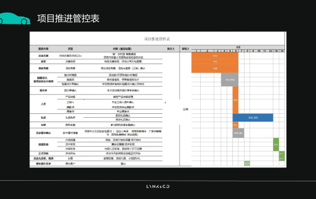The height and width of the screenshot is (199, 316).
Task: Click the blue Gantt bar
Action: pos(253,118)
